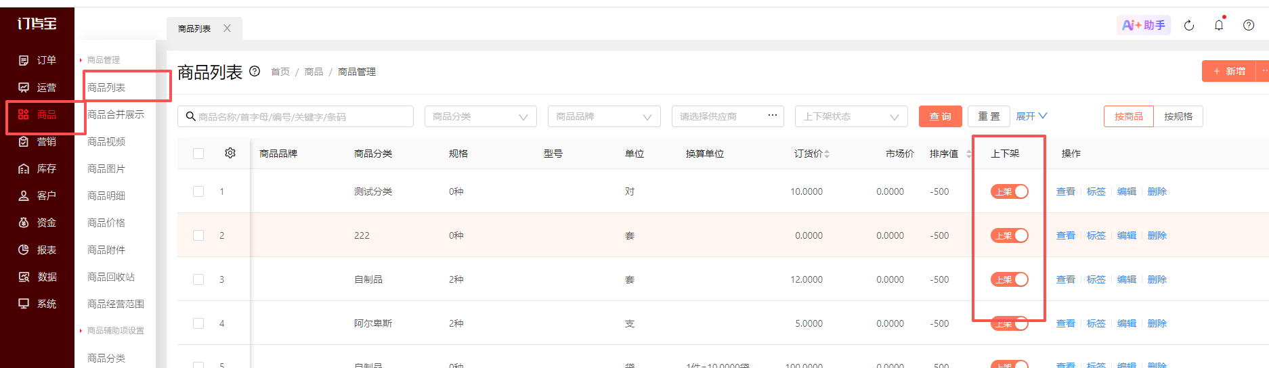
Task: Open the 客户 sidebar section
Action: click(x=37, y=195)
